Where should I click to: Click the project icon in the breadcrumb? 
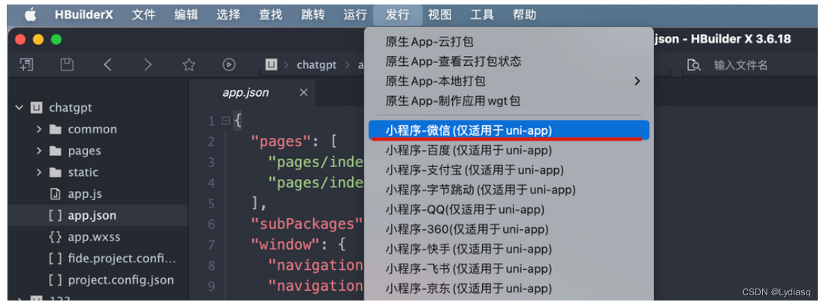tap(271, 65)
